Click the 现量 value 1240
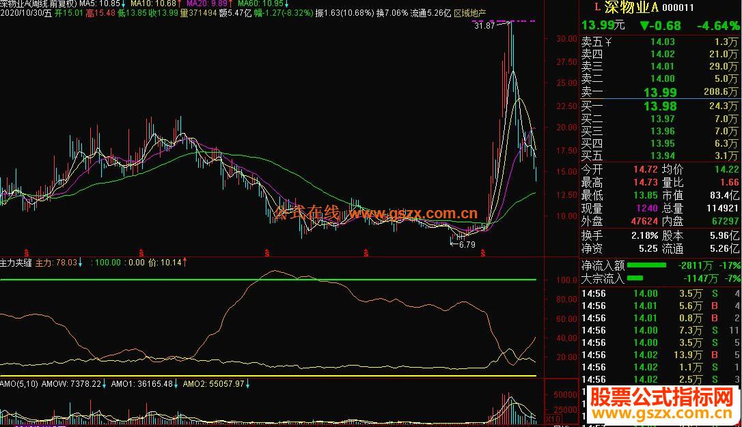The image size is (742, 427). 647,208
